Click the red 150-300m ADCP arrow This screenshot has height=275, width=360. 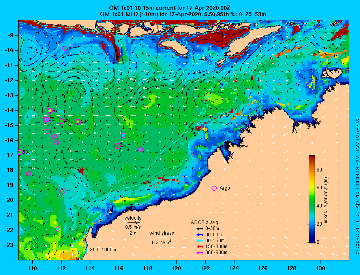[x=200, y=247]
